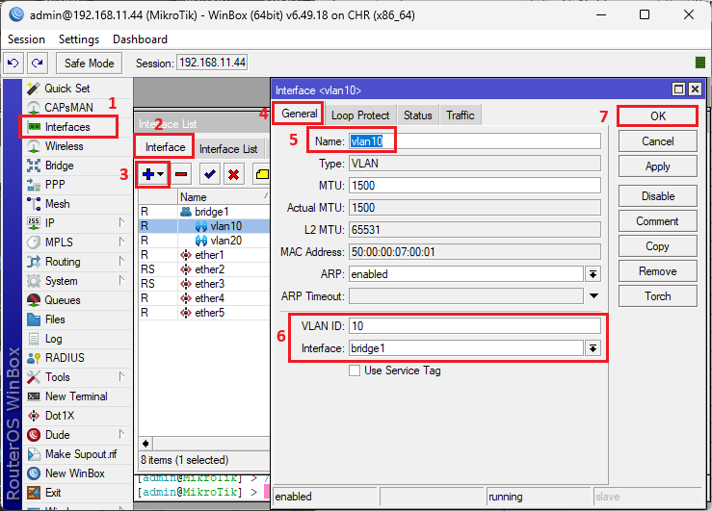Open the Interface bridge1 dropdown
712x511 pixels.
[x=593, y=347]
